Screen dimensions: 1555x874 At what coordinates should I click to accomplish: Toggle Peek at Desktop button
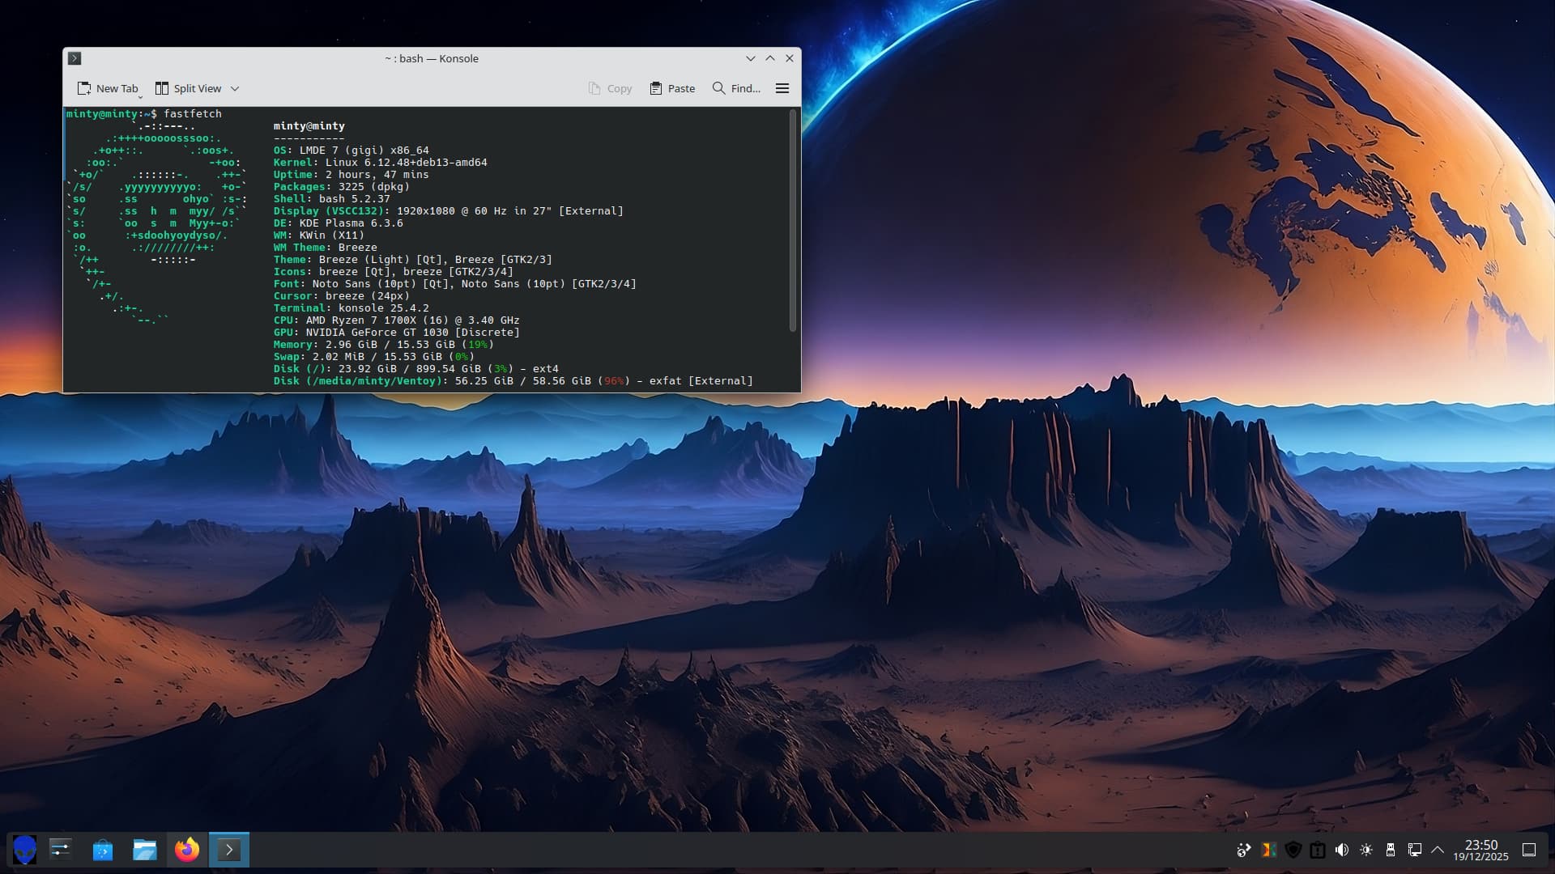click(1529, 850)
